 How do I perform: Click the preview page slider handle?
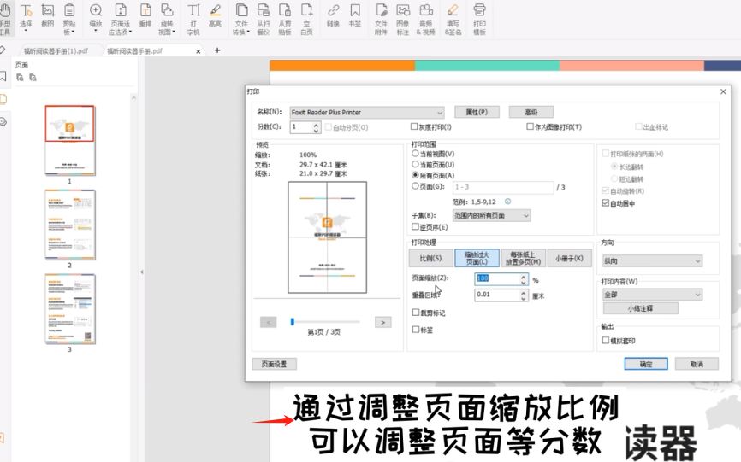[x=293, y=321]
